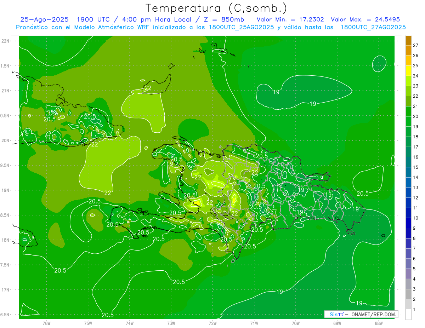425x328 pixels.
Task: Click the "6.5N" latitude axis label
Action: pyautogui.click(x=5, y=315)
